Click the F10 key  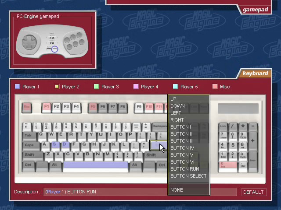149,108
